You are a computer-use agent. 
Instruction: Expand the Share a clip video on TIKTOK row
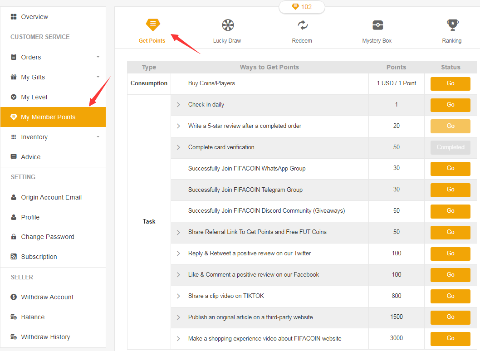(178, 296)
